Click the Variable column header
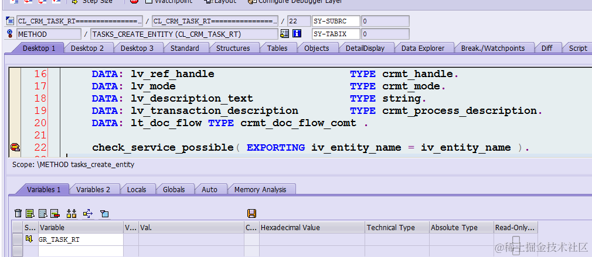The width and height of the screenshot is (592, 257). [x=80, y=228]
